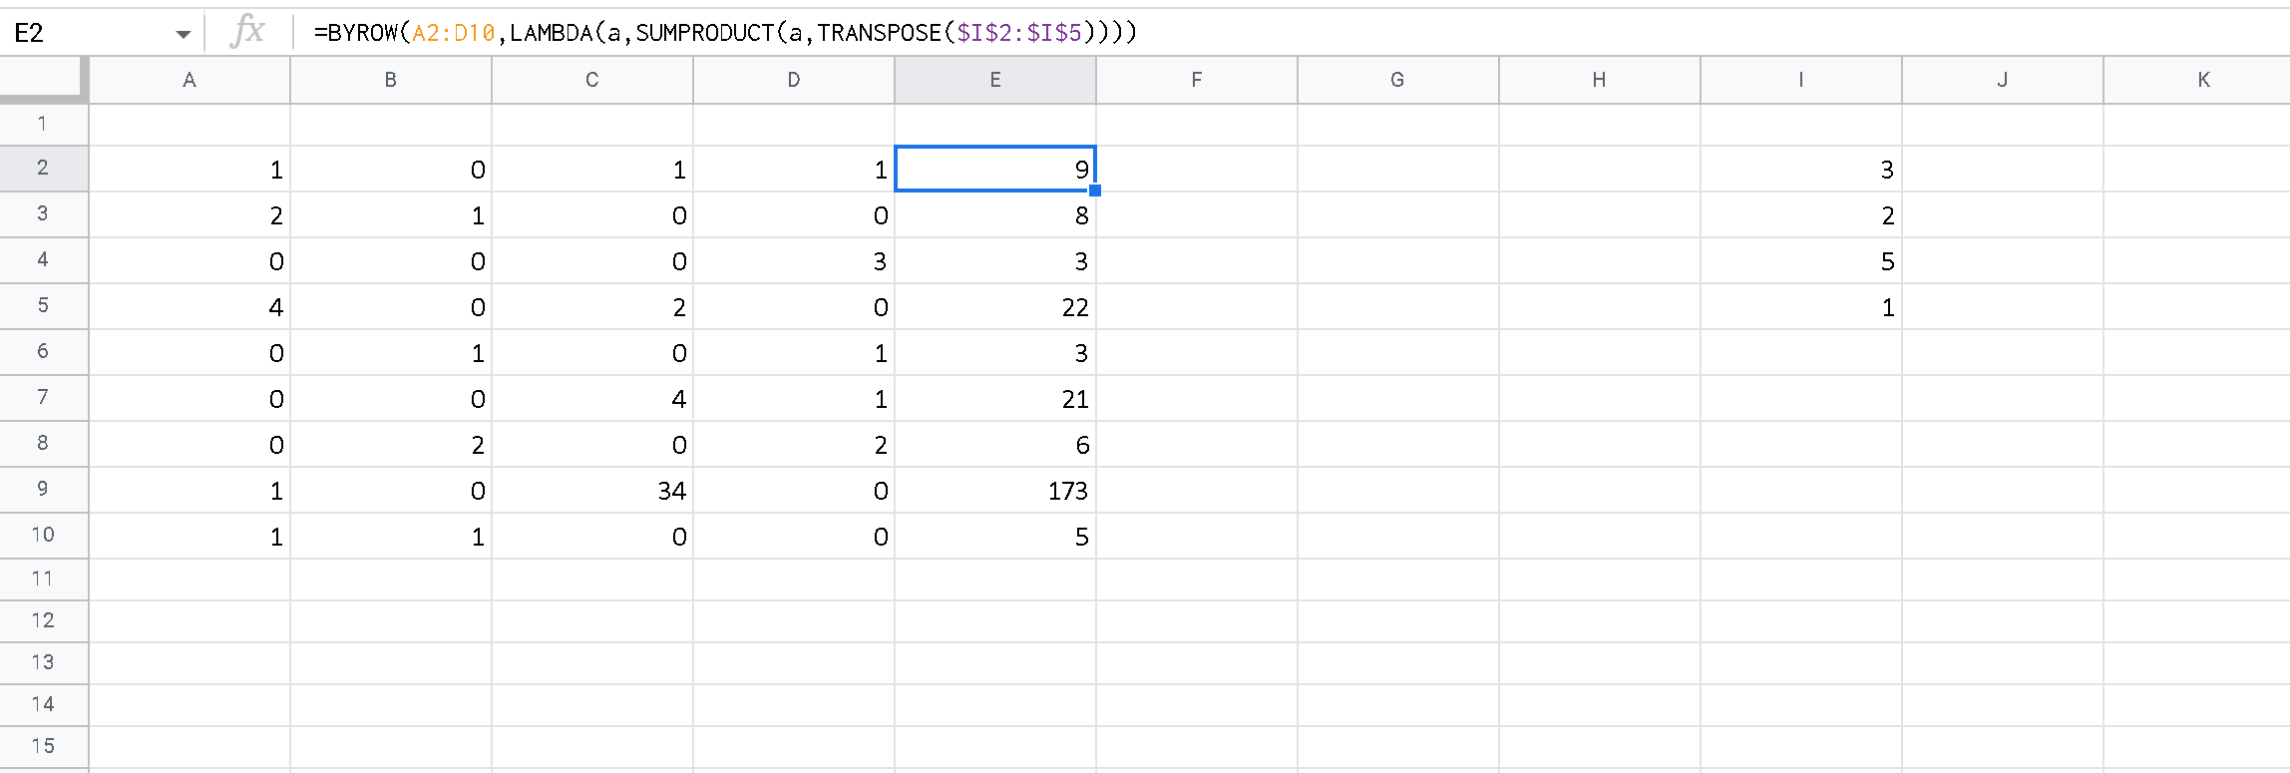
Task: Click cell A3 containing 2
Action: 190,214
